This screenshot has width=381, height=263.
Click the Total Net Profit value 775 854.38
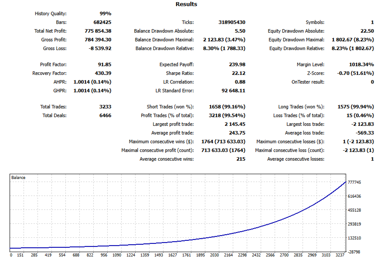[98, 31]
